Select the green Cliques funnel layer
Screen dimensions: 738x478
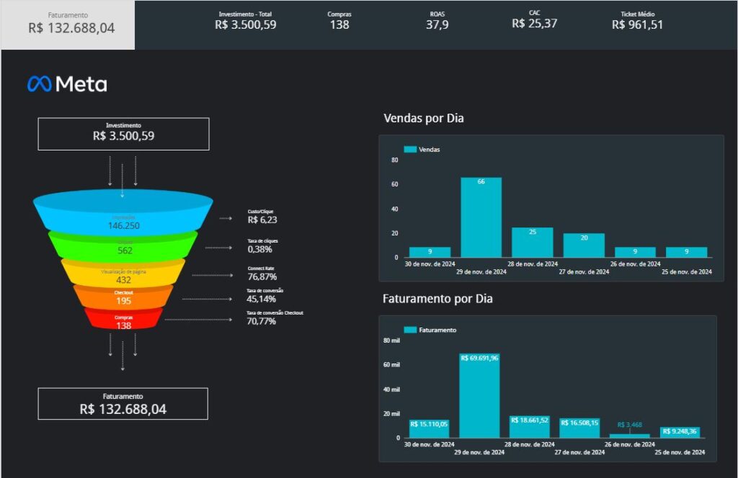123,246
